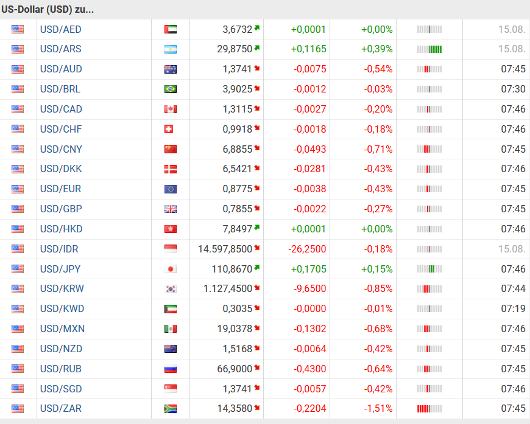Follow the USD/CNY link
This screenshot has width=530, height=424.
pos(61,150)
